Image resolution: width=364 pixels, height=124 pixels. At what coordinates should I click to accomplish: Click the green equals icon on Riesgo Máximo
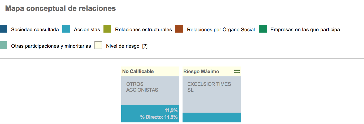(x=237, y=71)
